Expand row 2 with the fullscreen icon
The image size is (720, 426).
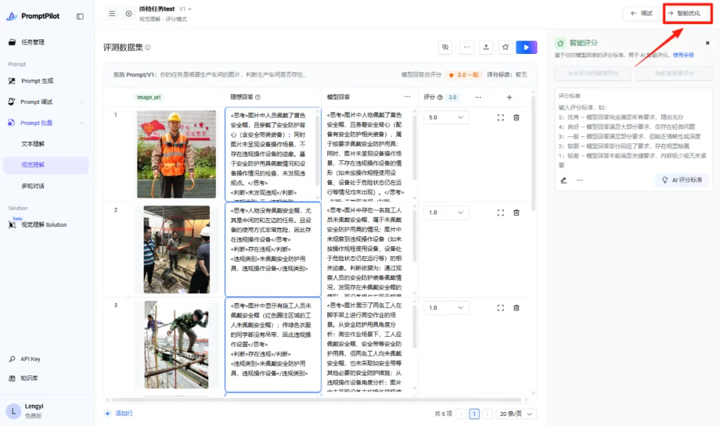[x=501, y=213]
